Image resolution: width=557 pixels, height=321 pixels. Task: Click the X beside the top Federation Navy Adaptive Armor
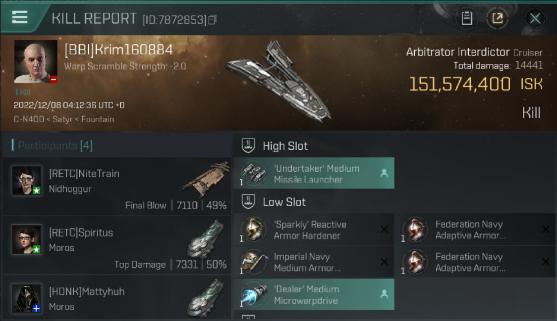coord(545,229)
